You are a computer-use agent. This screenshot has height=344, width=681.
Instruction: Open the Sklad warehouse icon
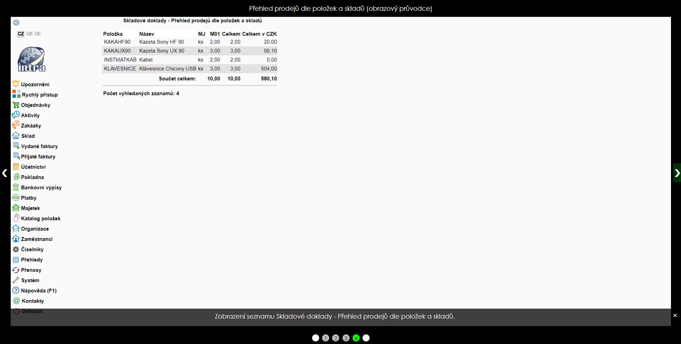click(16, 136)
